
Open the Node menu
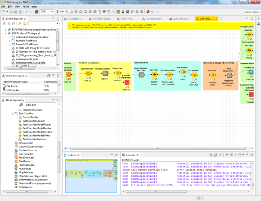pos(25,6)
